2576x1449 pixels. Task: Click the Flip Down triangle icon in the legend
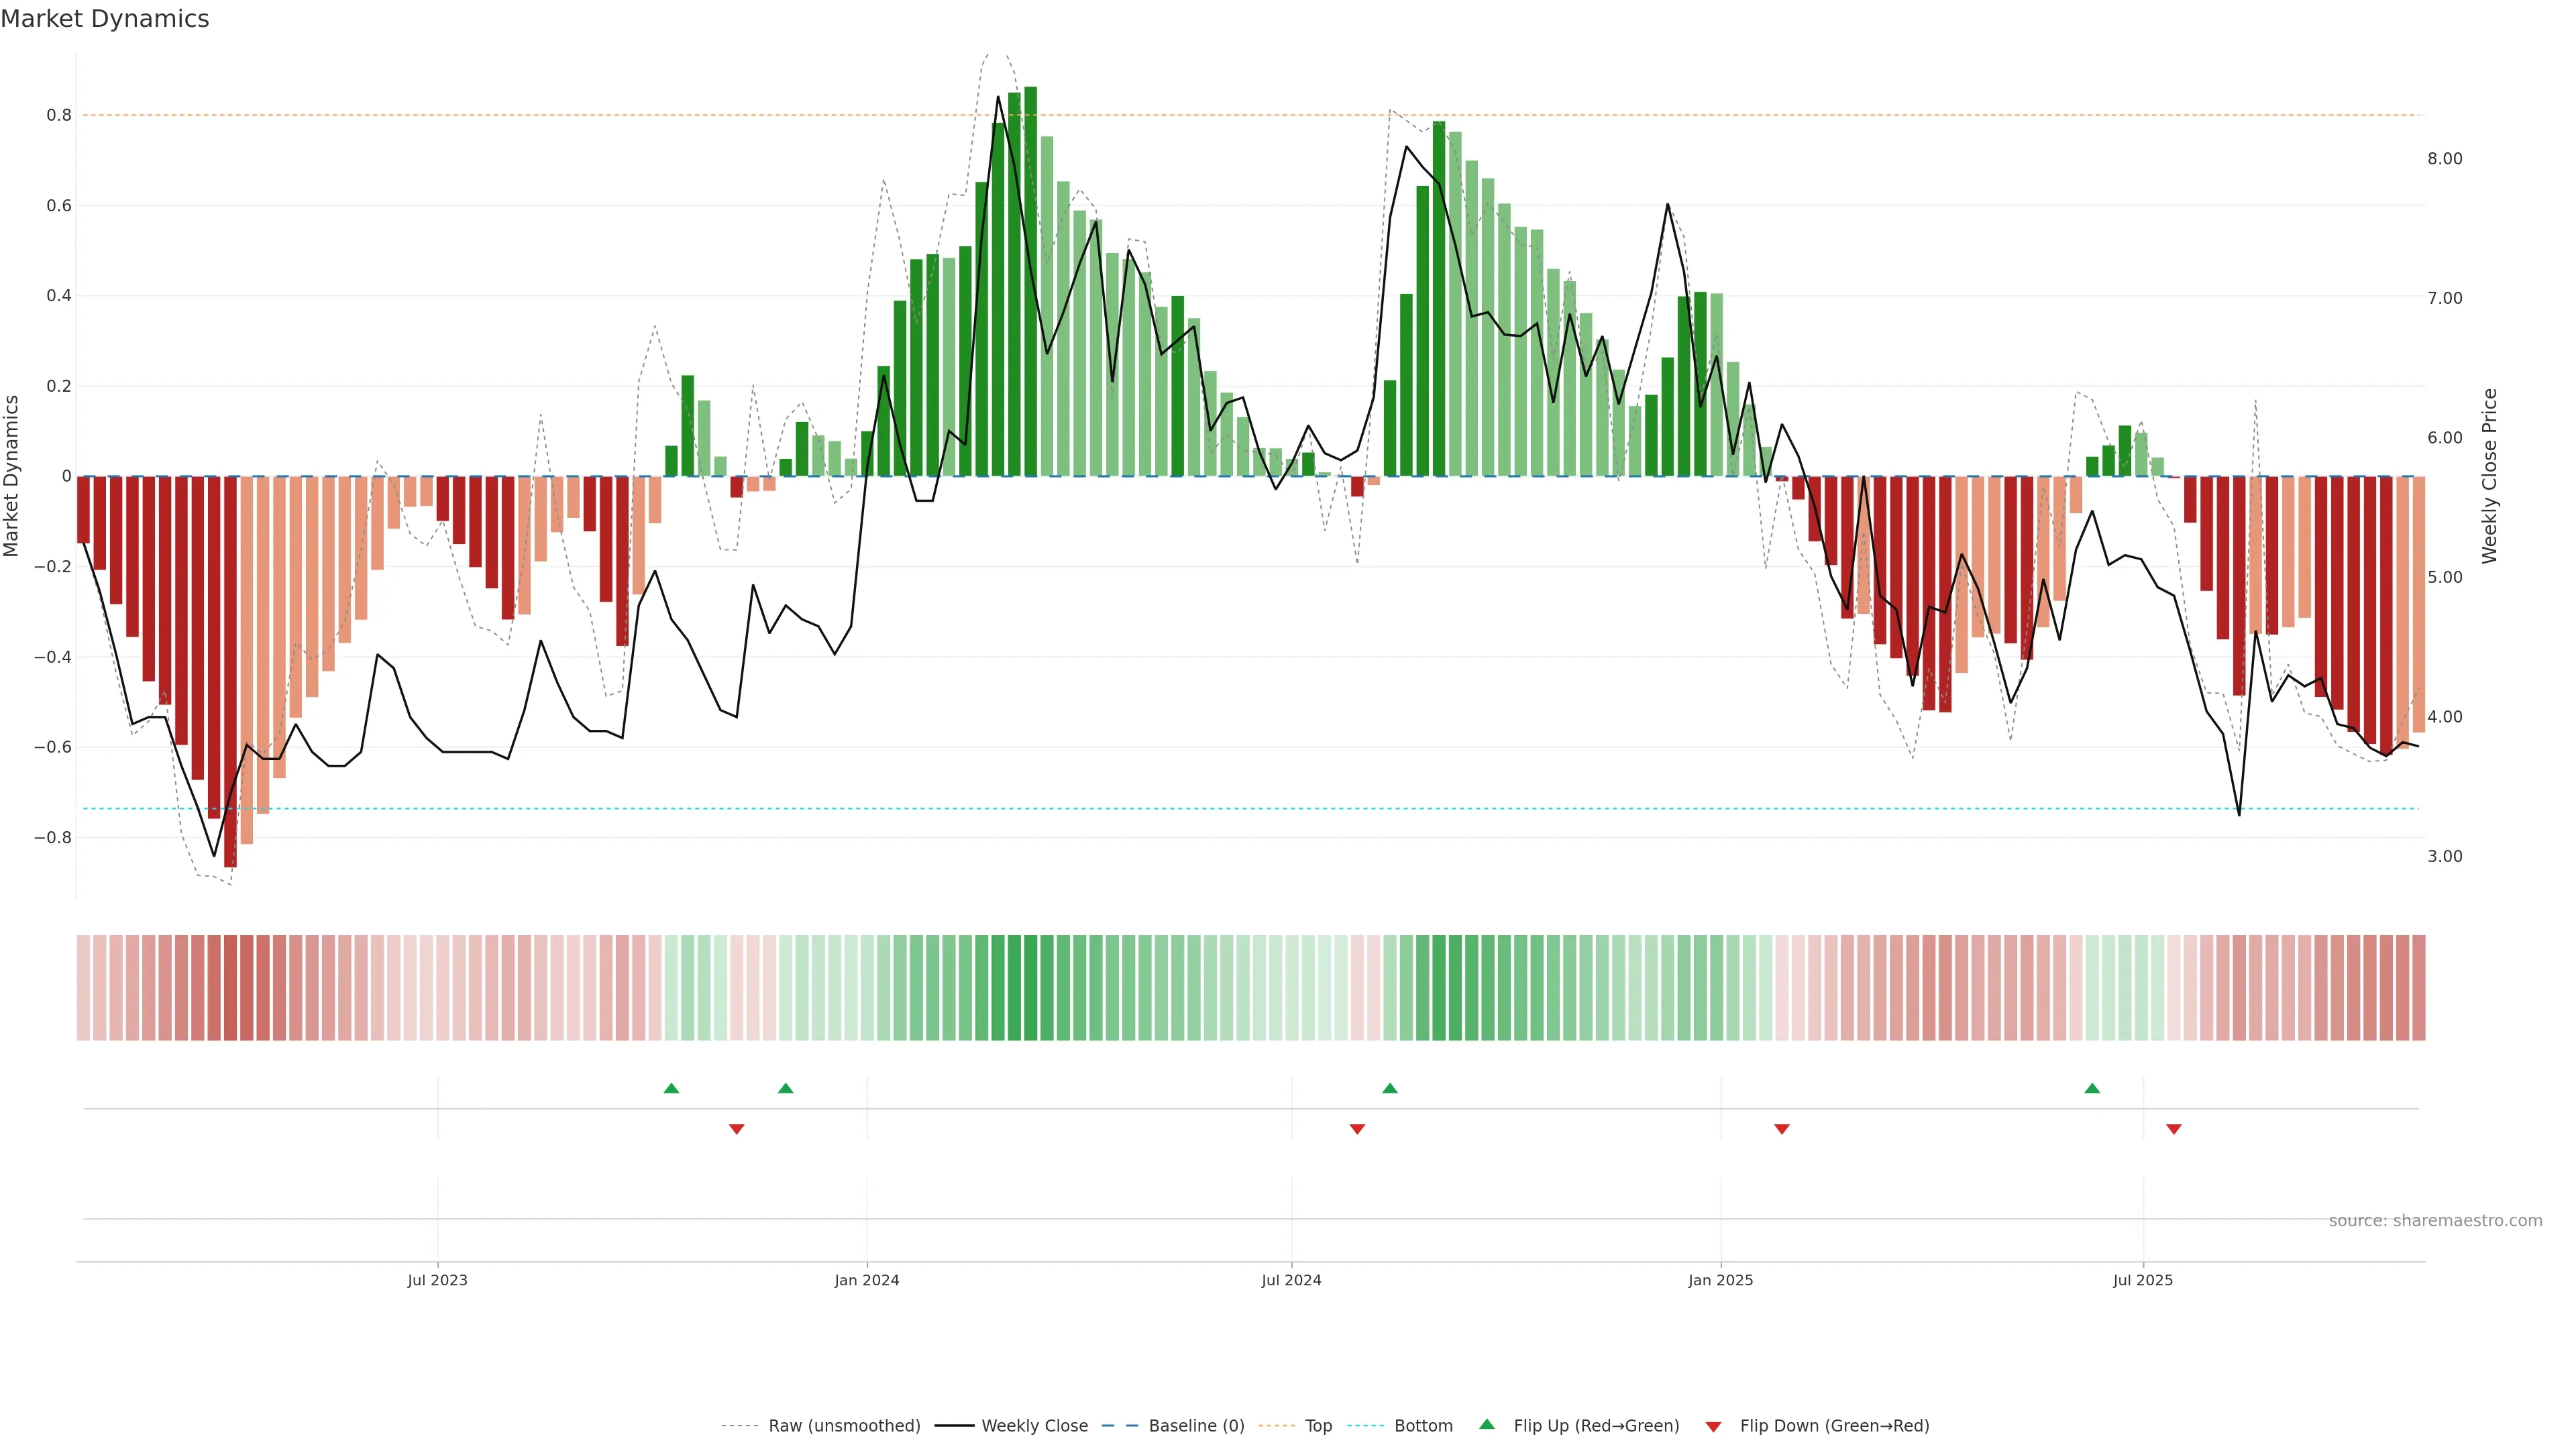(1713, 1427)
